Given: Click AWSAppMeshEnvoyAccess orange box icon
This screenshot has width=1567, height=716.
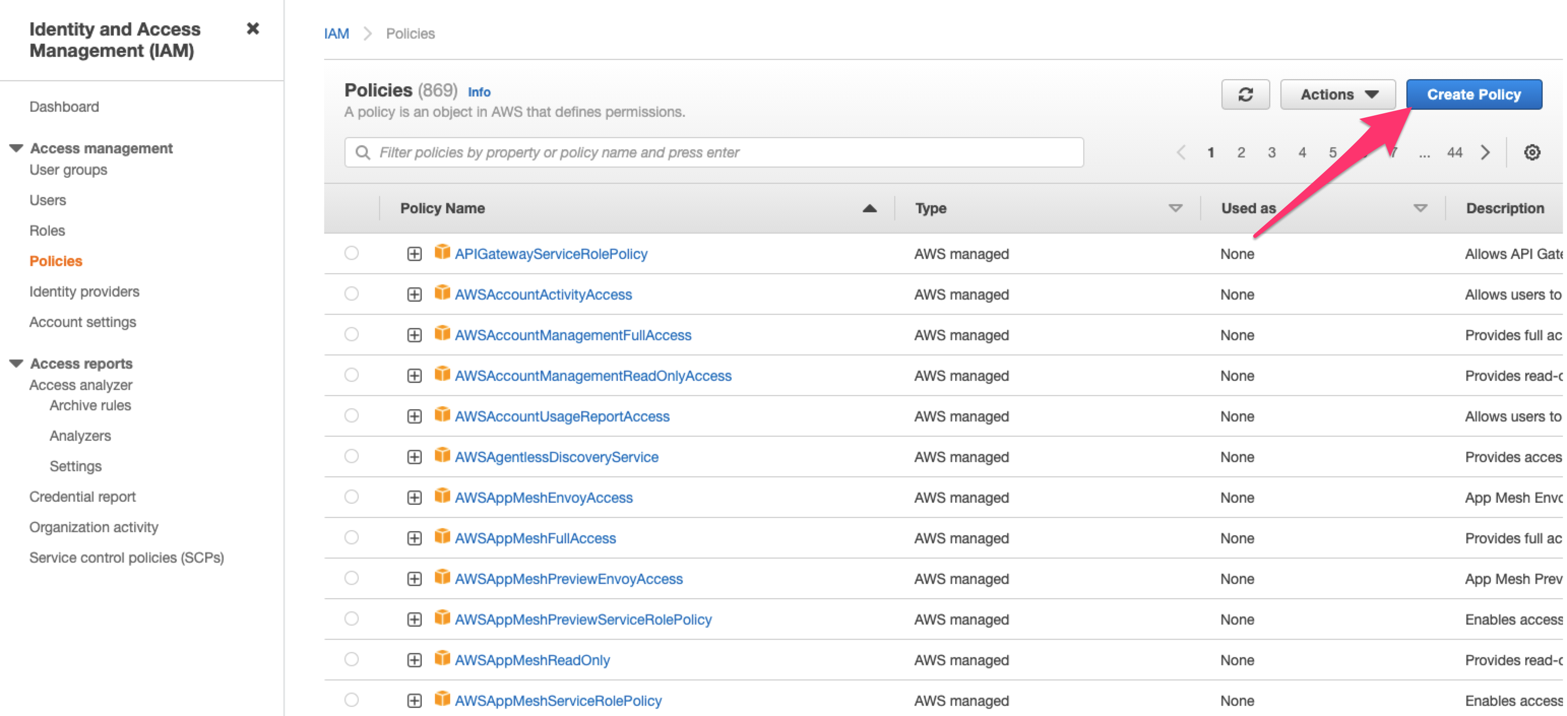Looking at the screenshot, I should pyautogui.click(x=442, y=496).
